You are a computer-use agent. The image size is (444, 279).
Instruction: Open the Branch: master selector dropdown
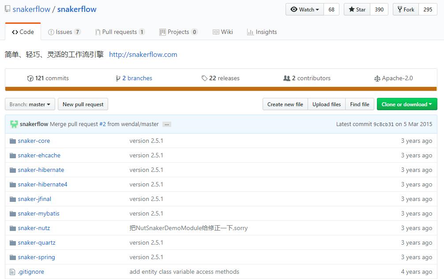coord(30,104)
